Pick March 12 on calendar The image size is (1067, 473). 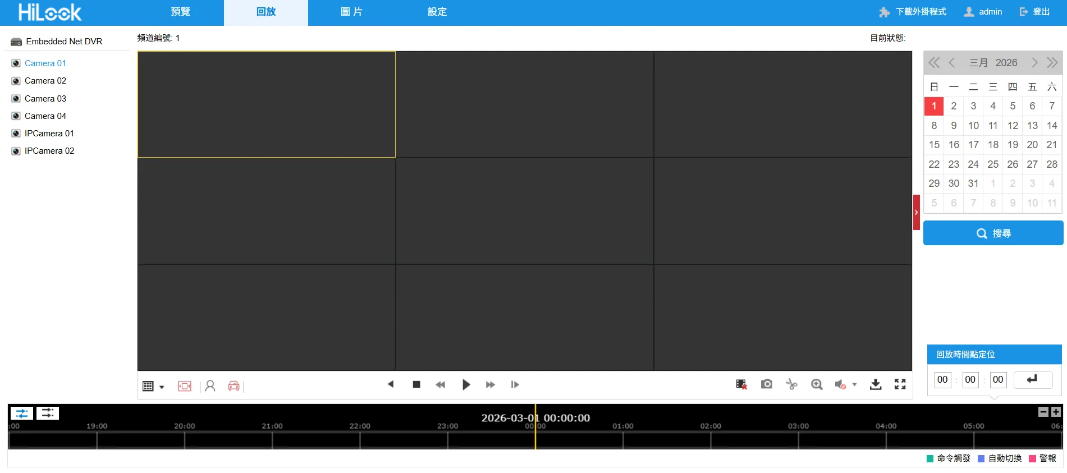click(x=1013, y=126)
